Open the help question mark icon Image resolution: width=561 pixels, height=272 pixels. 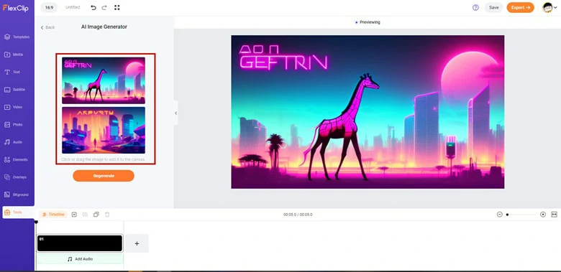pyautogui.click(x=475, y=7)
